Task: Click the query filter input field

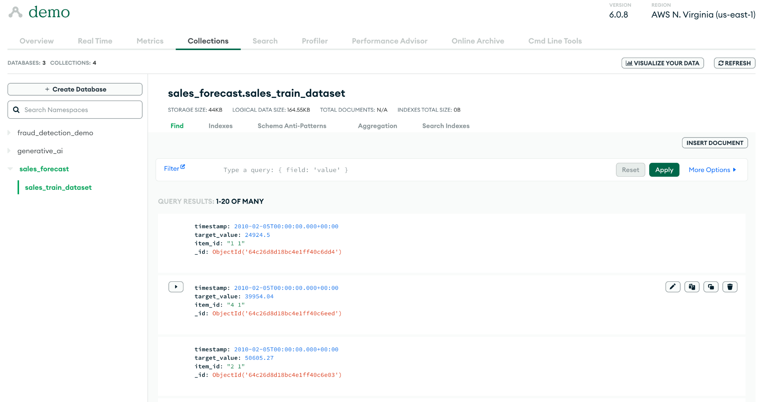Action: pos(416,170)
